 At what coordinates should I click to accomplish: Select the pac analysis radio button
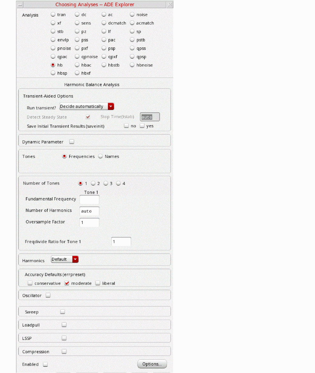pos(104,40)
